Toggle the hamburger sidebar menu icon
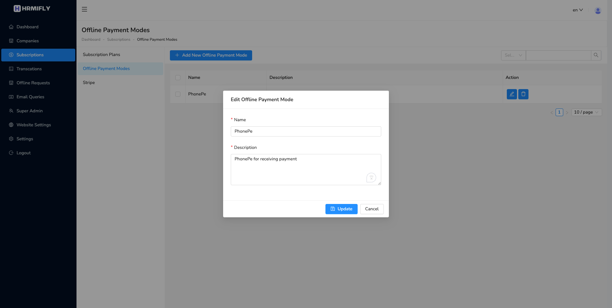 (84, 9)
